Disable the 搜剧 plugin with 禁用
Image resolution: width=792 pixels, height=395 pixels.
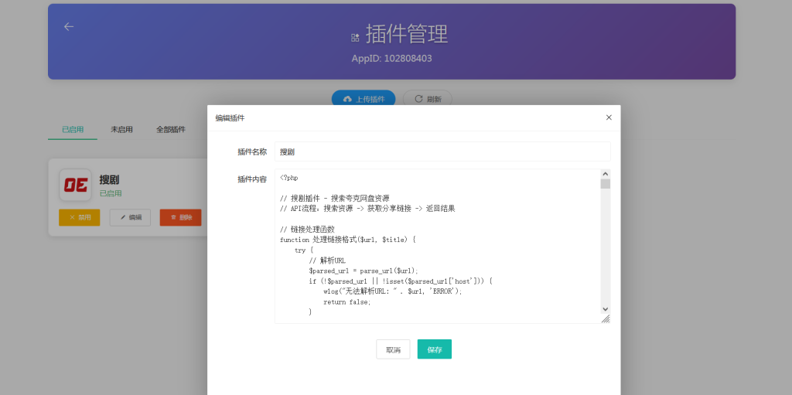80,218
